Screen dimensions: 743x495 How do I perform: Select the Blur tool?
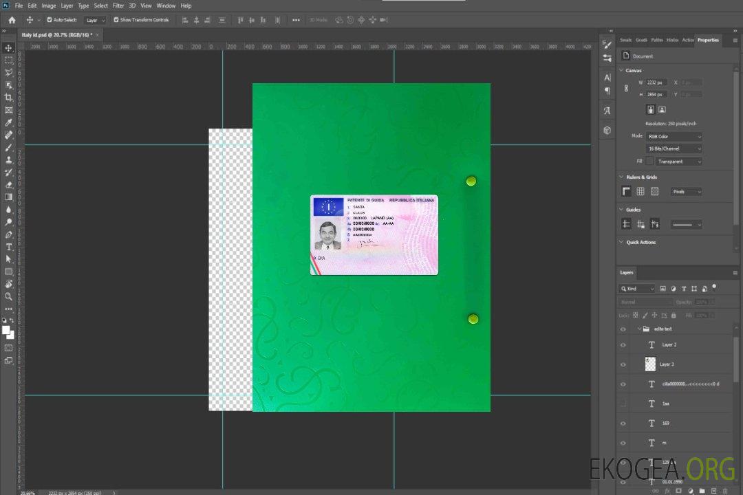(8, 210)
